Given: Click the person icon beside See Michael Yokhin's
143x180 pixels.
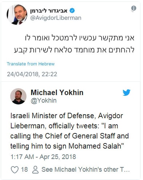Looking at the screenshot, I should tap(35, 170).
